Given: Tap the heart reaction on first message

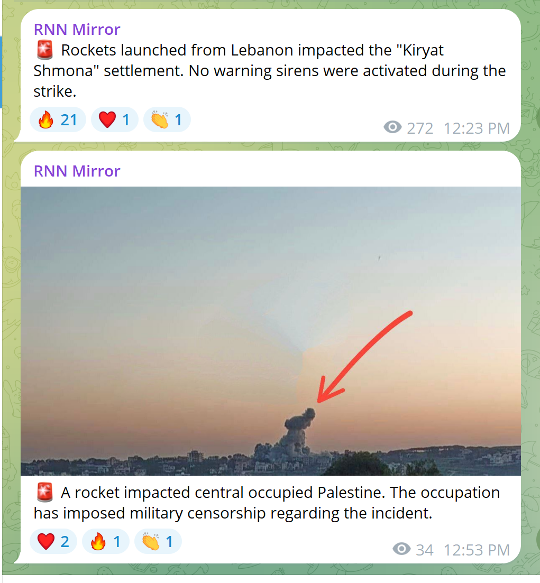Looking at the screenshot, I should 115,120.
